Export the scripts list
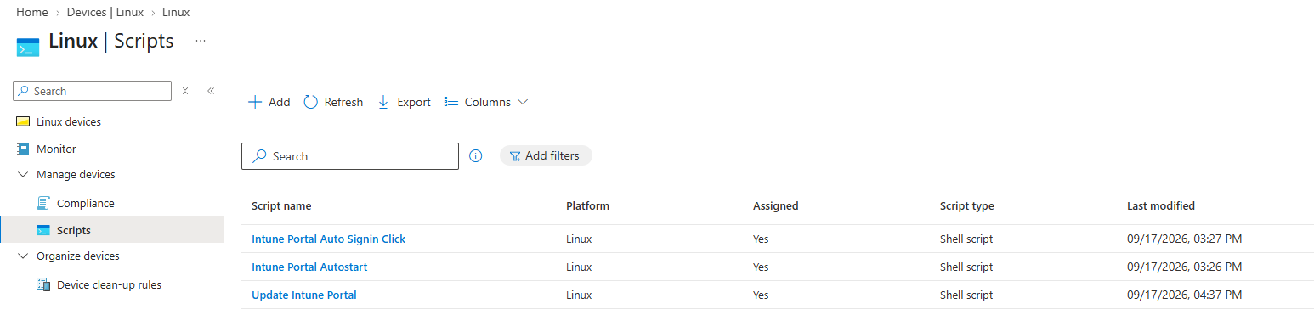Image resolution: width=1314 pixels, height=326 pixels. pyautogui.click(x=404, y=102)
